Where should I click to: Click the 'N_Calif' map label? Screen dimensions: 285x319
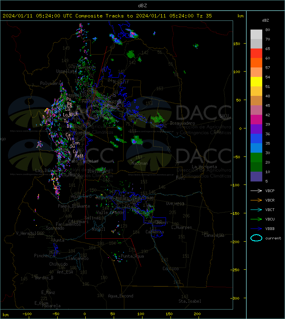[x=121, y=82]
